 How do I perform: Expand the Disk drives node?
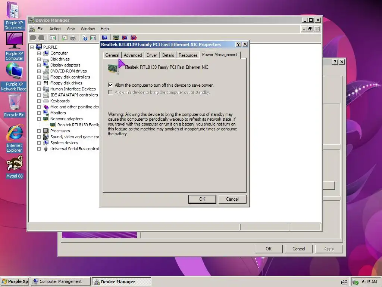click(x=39, y=59)
